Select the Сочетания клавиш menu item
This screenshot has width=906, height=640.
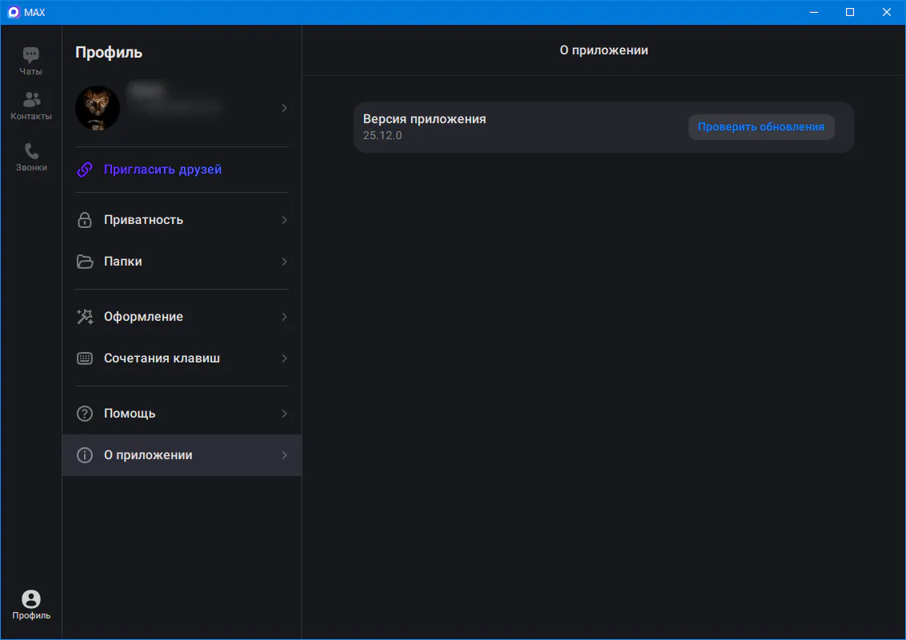coord(162,358)
